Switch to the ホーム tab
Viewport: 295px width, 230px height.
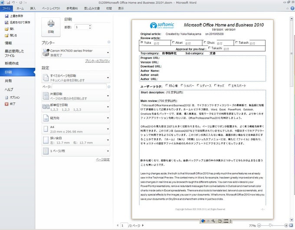(x=20, y=9)
